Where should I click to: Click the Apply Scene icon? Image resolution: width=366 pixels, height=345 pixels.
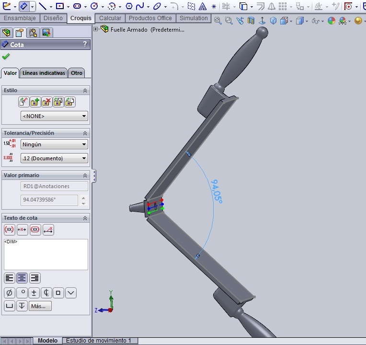343,21
